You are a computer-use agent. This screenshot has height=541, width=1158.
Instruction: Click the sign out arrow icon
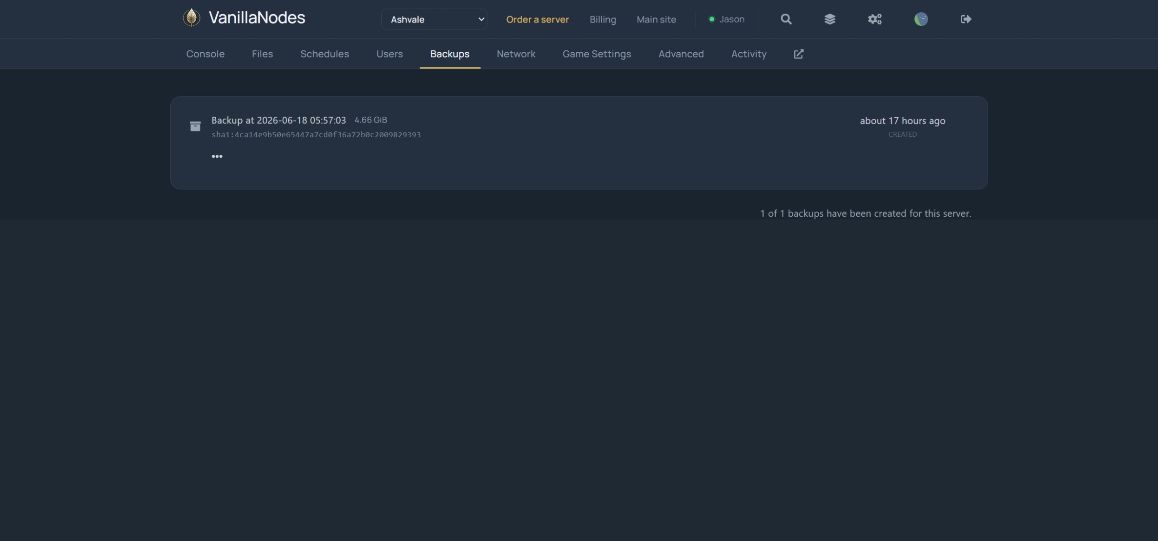click(x=966, y=19)
